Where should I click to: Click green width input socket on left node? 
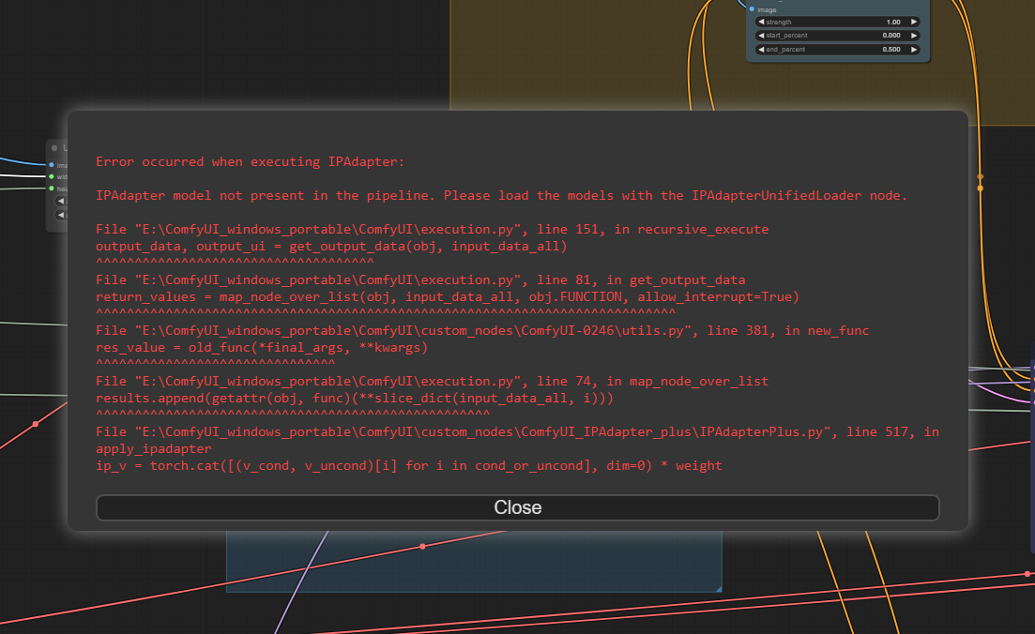point(52,177)
